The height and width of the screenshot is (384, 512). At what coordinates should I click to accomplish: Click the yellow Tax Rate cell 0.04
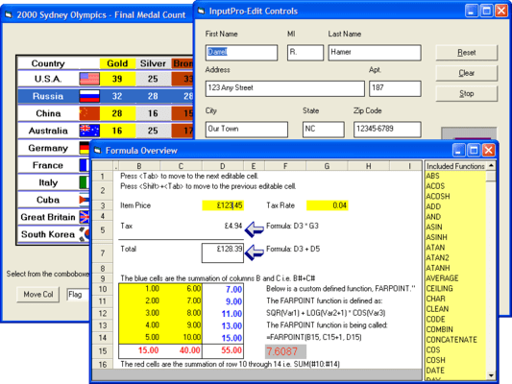tap(328, 205)
